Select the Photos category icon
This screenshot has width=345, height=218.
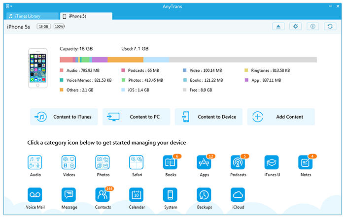coord(103,162)
